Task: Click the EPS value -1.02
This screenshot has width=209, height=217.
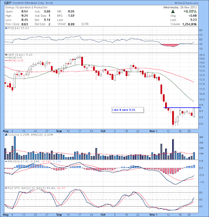Action: point(70,16)
